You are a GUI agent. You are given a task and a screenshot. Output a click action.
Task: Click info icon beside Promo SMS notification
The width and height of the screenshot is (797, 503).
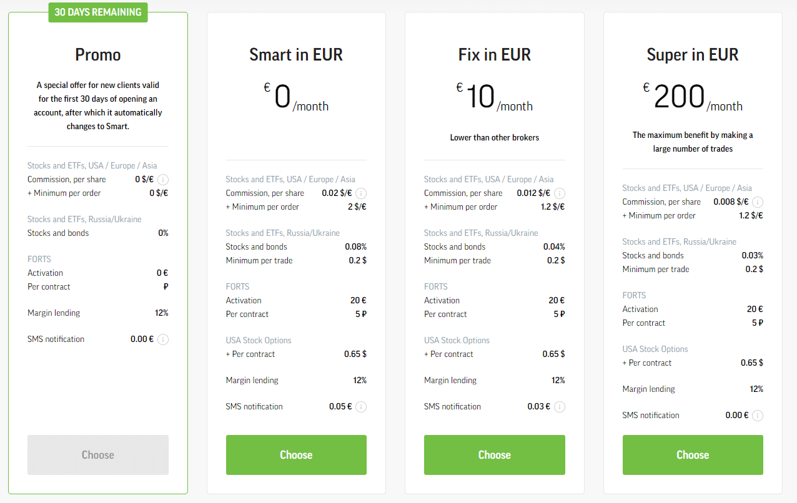point(163,339)
